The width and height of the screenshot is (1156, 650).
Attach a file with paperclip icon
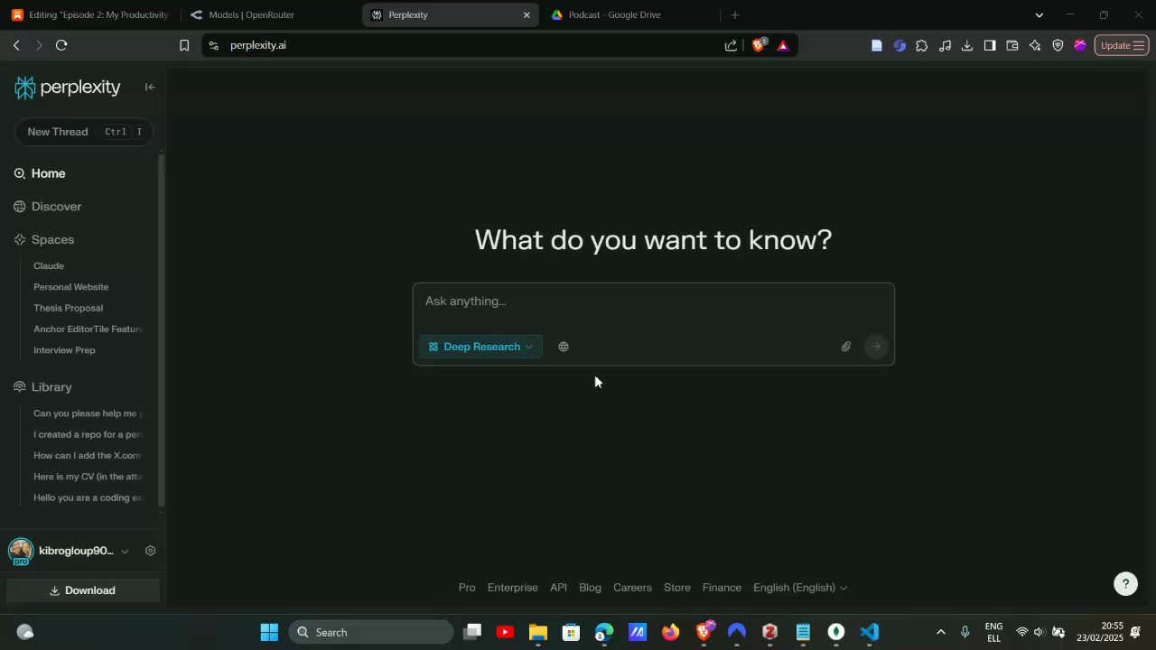coord(846,347)
